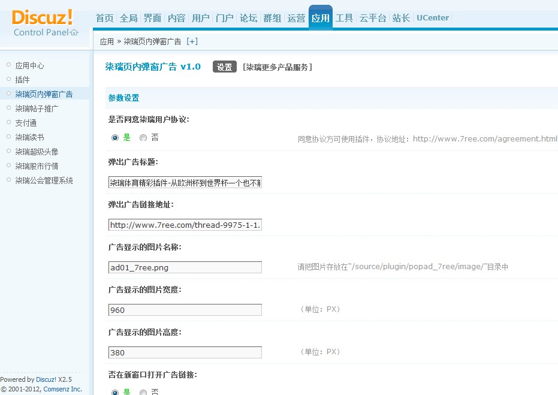Open the Discuz! link in the footer
558x395 pixels.
point(46,379)
